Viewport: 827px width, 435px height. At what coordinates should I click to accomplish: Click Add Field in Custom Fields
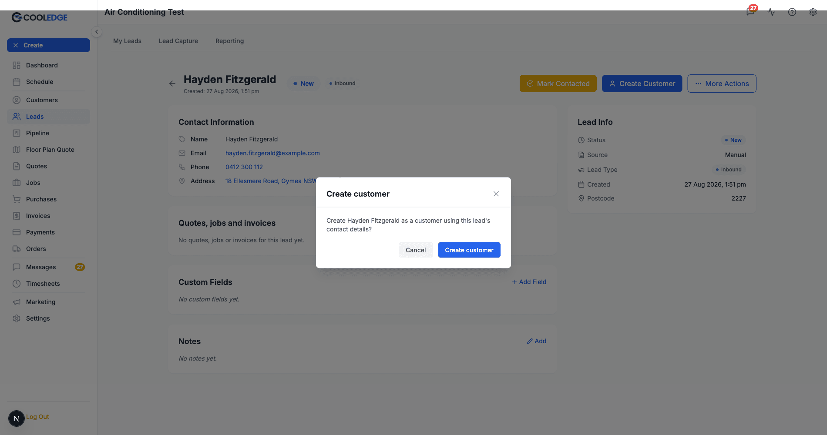pos(529,282)
